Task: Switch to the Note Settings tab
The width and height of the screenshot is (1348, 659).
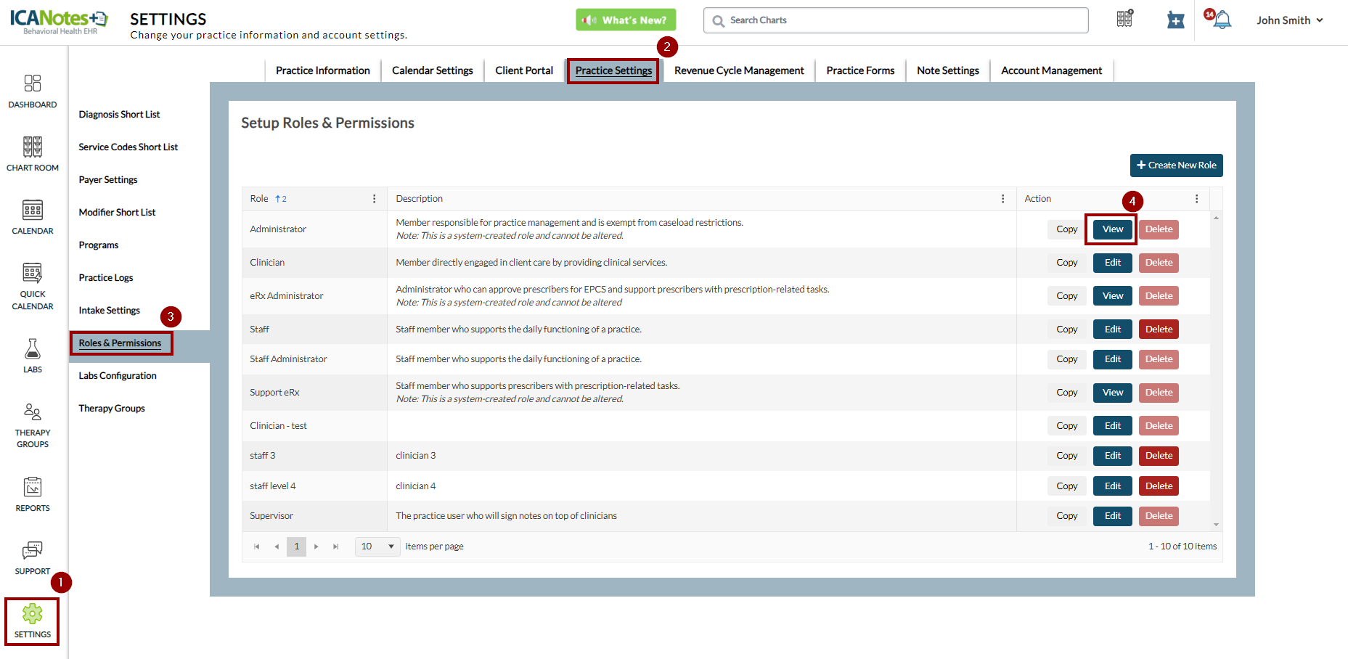Action: point(947,70)
